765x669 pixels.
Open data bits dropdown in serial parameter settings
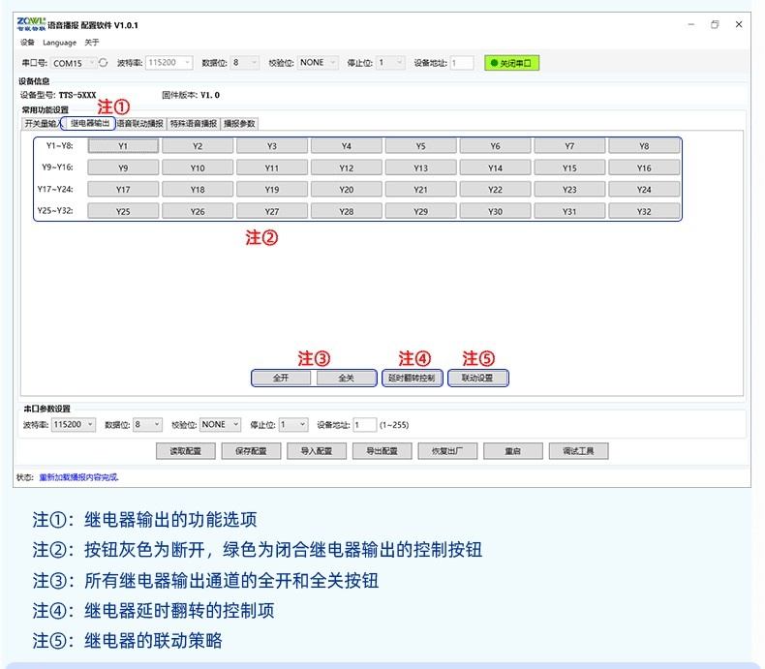(x=147, y=425)
